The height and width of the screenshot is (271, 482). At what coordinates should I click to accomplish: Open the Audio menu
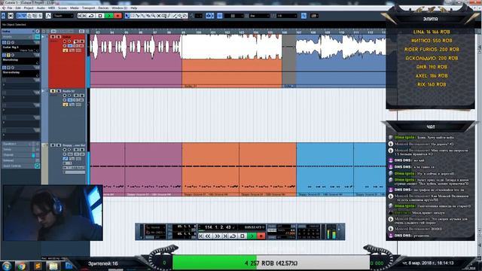tap(41, 8)
